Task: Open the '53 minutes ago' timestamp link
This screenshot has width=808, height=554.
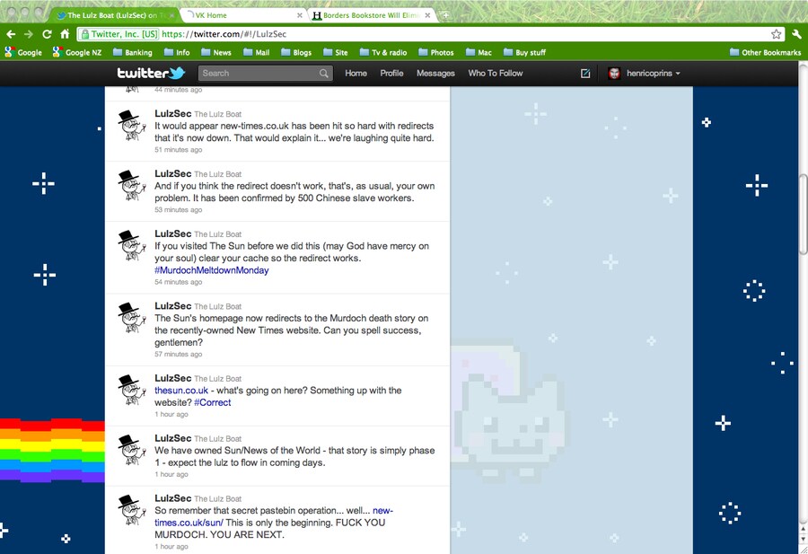Action: click(x=179, y=210)
